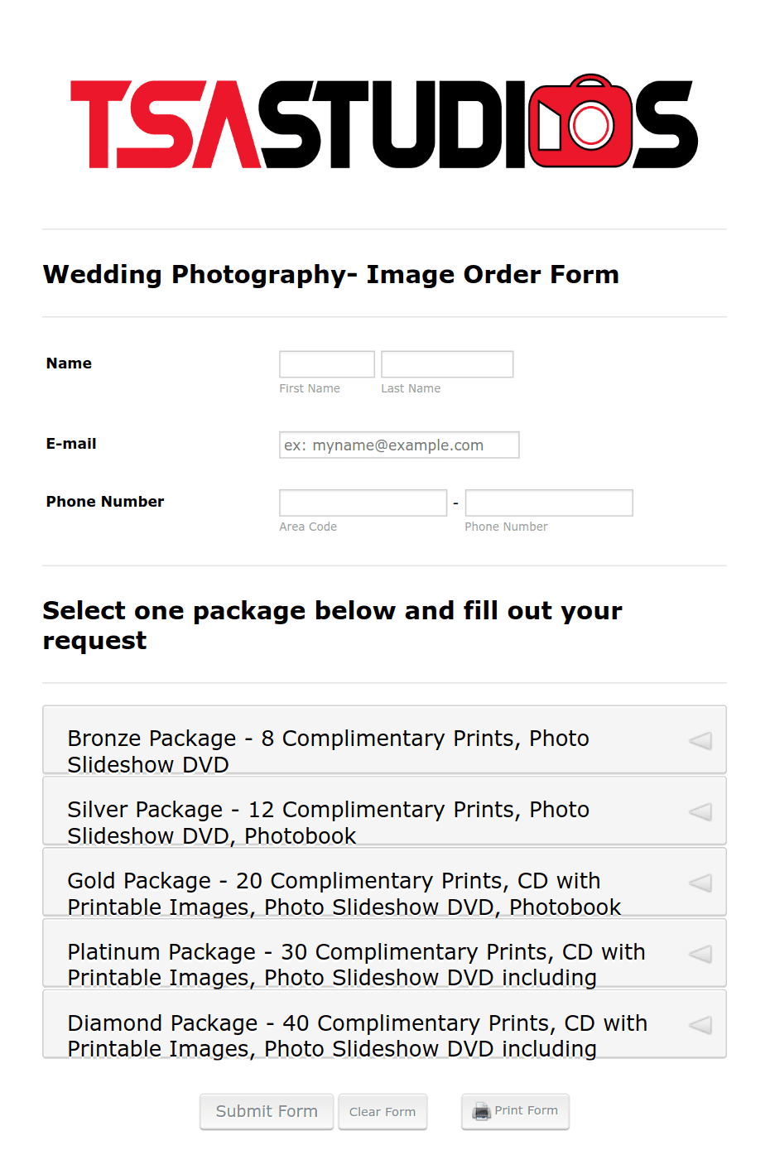Click the arrow icon on the Diamond Package row
770x1155 pixels.
(700, 1024)
